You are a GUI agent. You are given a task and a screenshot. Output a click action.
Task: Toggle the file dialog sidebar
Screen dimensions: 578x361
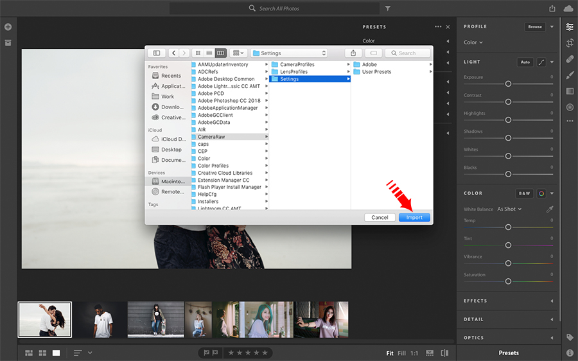point(156,53)
